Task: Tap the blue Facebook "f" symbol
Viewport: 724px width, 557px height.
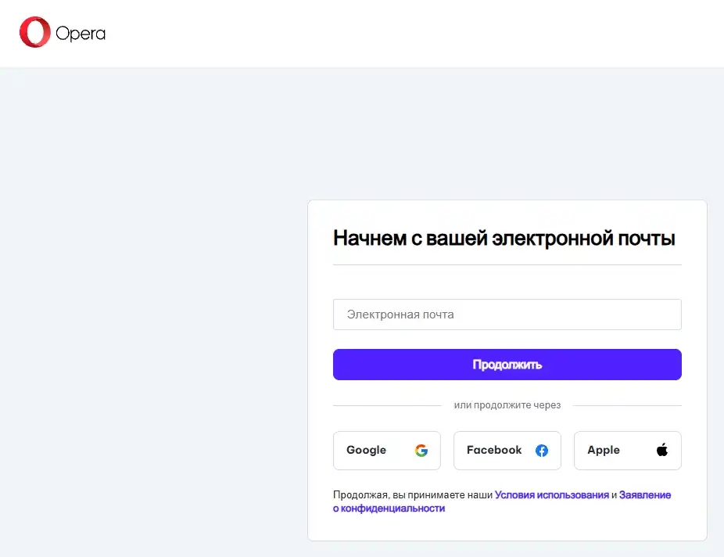Action: [x=541, y=450]
